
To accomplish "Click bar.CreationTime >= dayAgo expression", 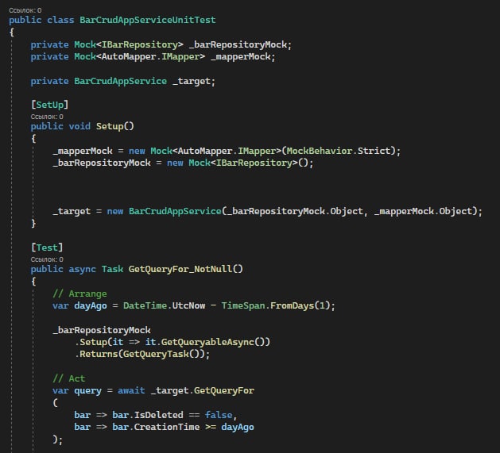I will (x=183, y=427).
